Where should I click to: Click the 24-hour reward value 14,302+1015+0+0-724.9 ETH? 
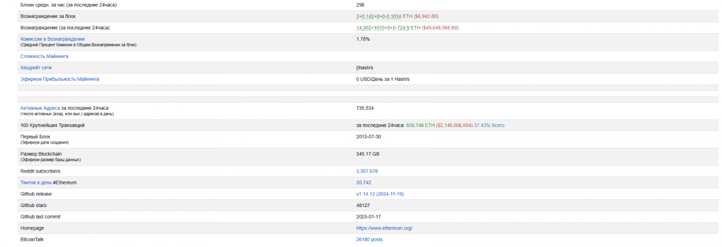click(x=388, y=28)
